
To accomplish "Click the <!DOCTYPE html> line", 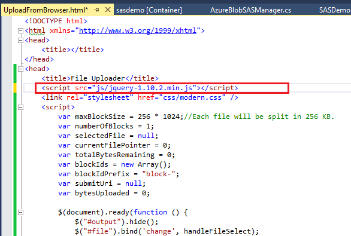I will [x=56, y=22].
